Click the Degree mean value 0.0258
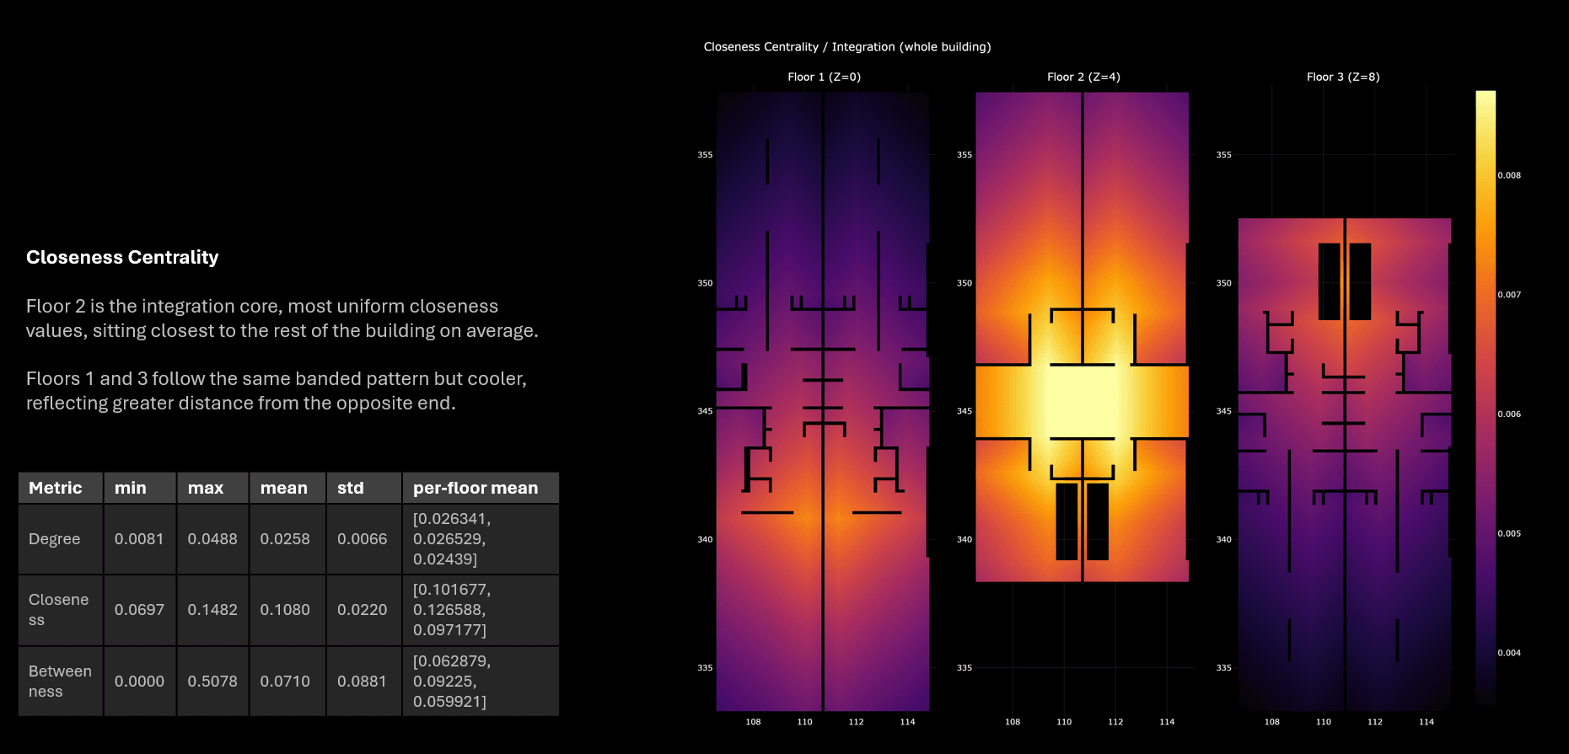Viewport: 1569px width, 754px height. click(x=286, y=539)
